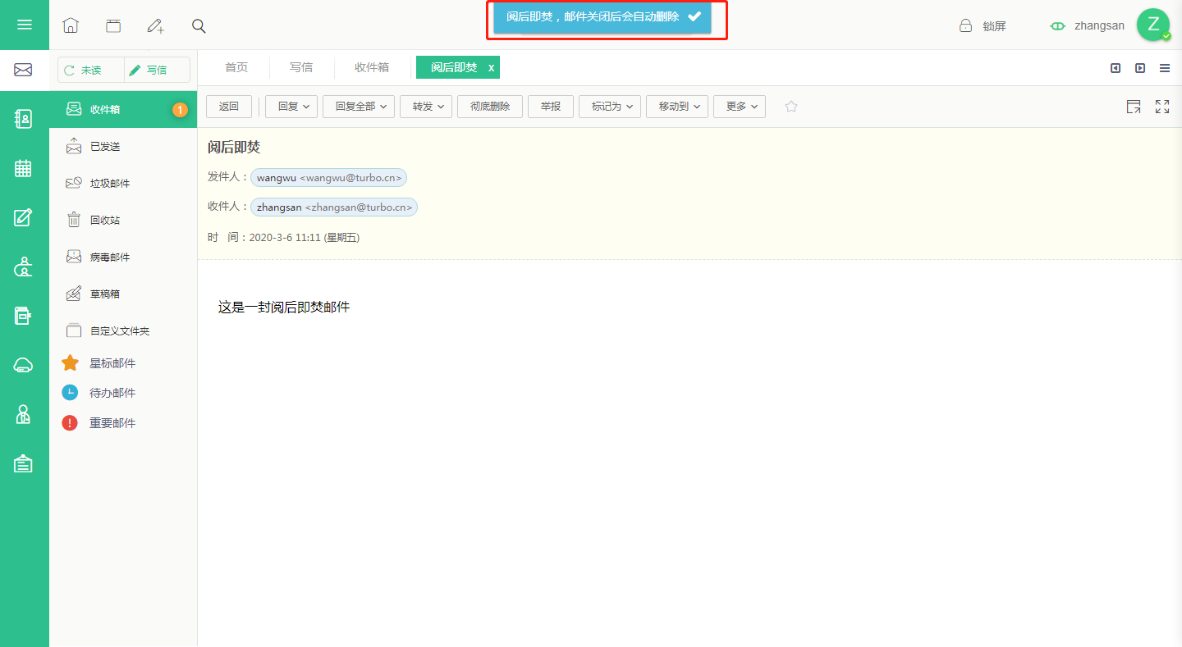
Task: Expand the 移动到 dropdown
Action: pyautogui.click(x=677, y=107)
